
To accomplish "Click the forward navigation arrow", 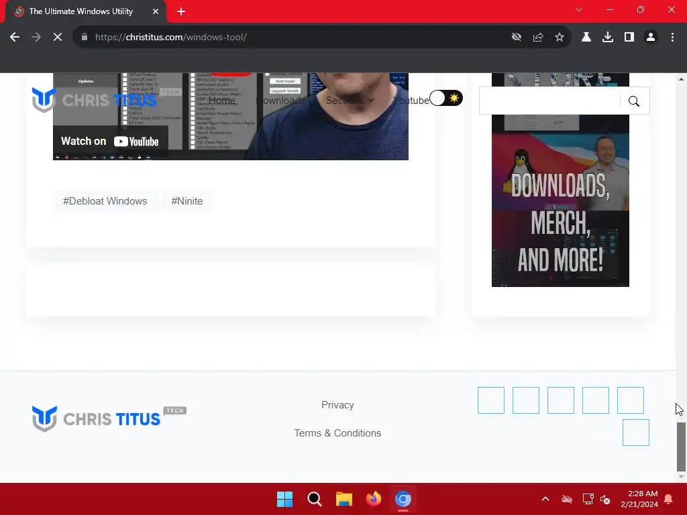I will point(36,38).
